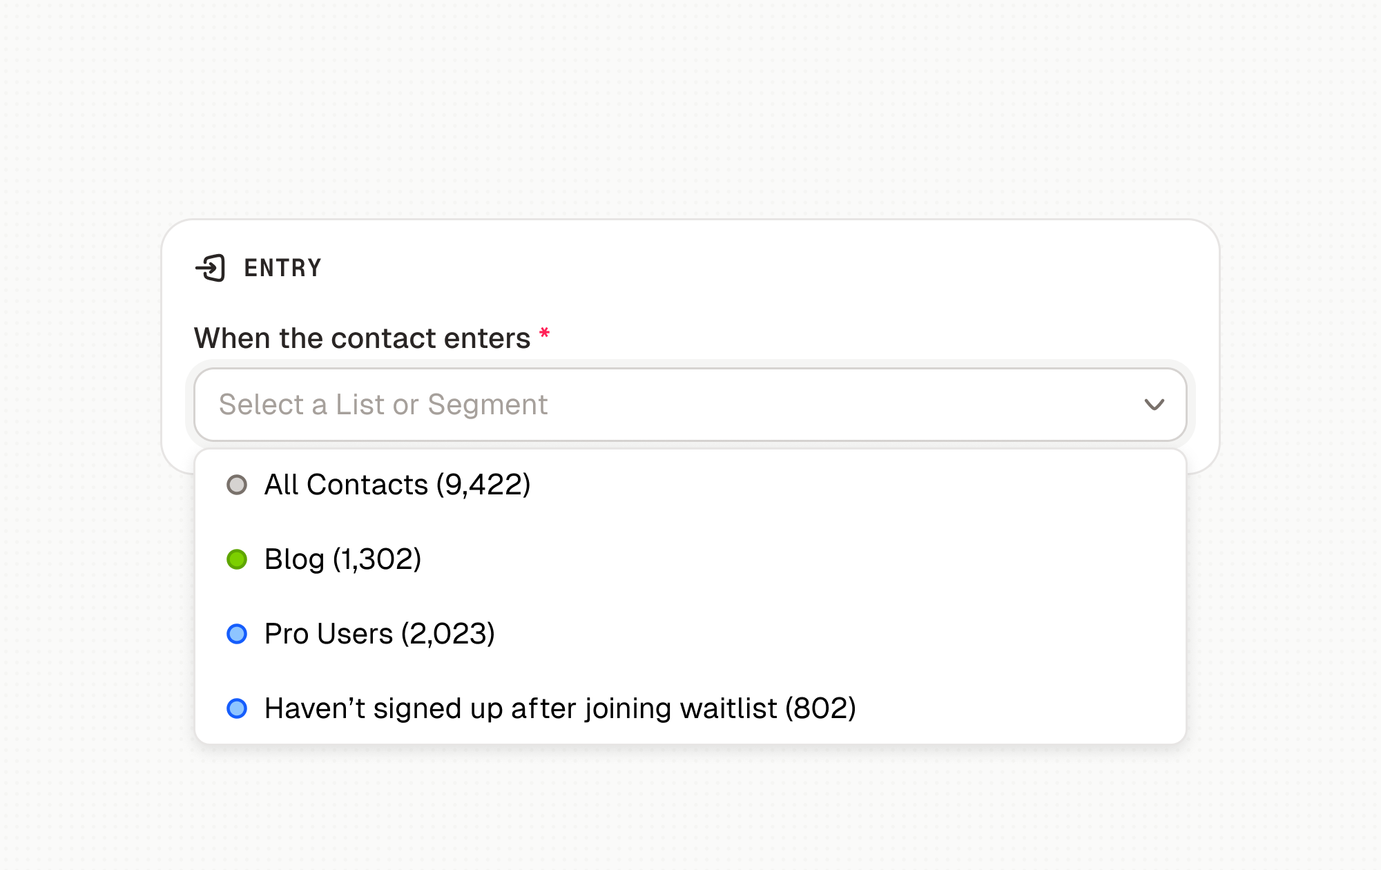1381x870 pixels.
Task: Click the ENTRY heading text
Action: pos(283,268)
